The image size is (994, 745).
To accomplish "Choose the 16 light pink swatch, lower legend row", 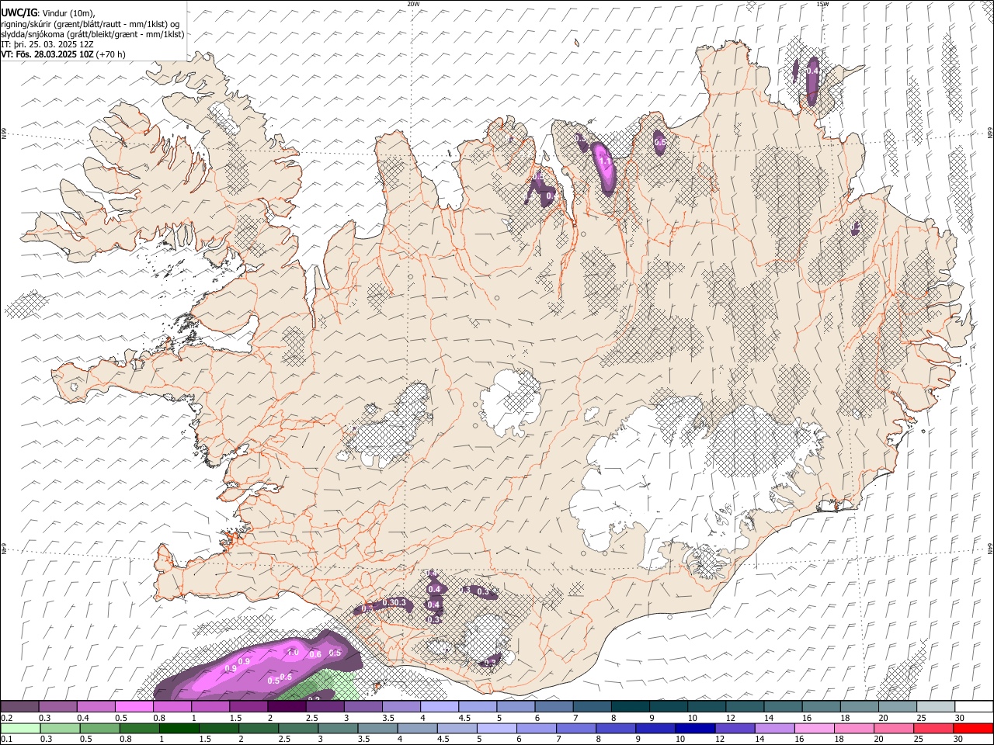I will click(814, 728).
